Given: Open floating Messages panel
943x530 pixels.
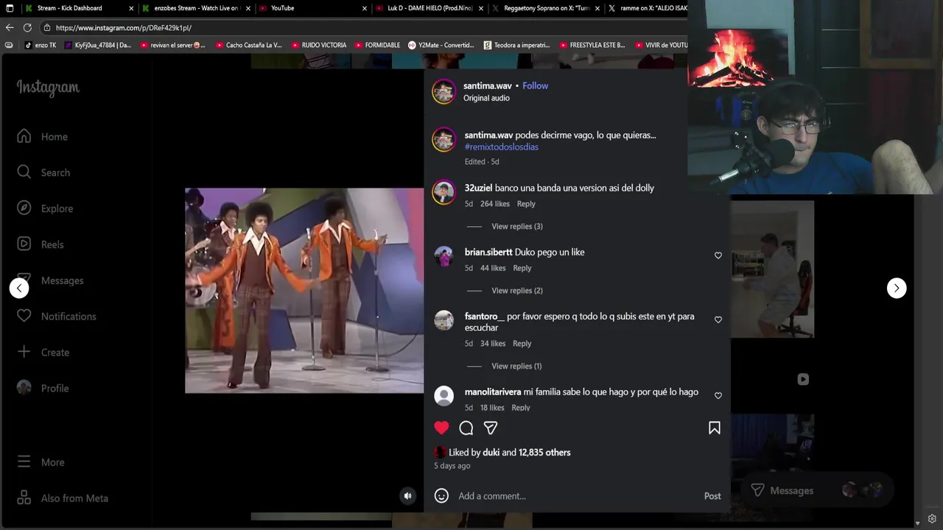Looking at the screenshot, I should (818, 490).
